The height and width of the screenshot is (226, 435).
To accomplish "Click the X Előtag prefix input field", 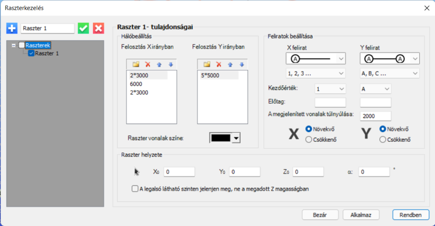I will click(x=330, y=102).
